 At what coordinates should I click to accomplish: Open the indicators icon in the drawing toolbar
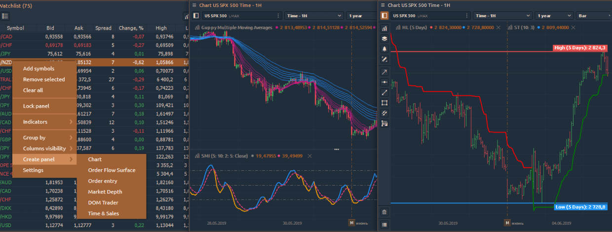point(384,28)
